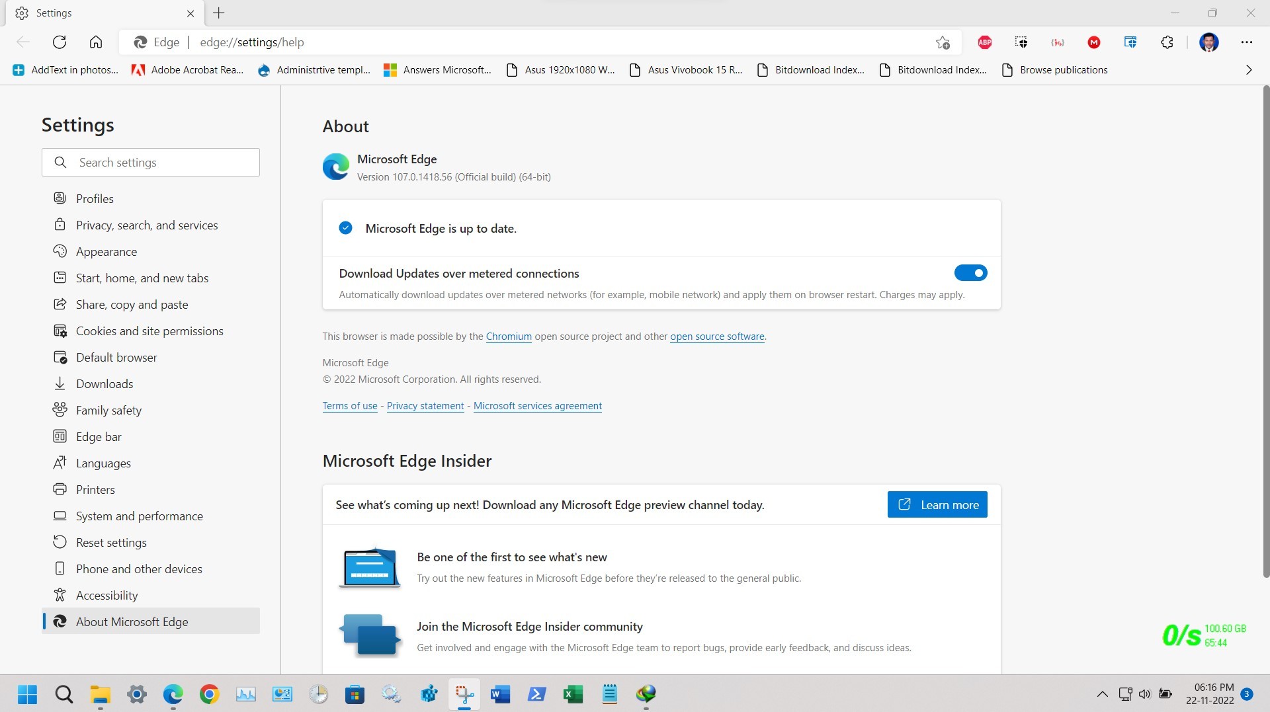Viewport: 1270px width, 712px height.
Task: Add this page to favorites
Action: pos(943,42)
